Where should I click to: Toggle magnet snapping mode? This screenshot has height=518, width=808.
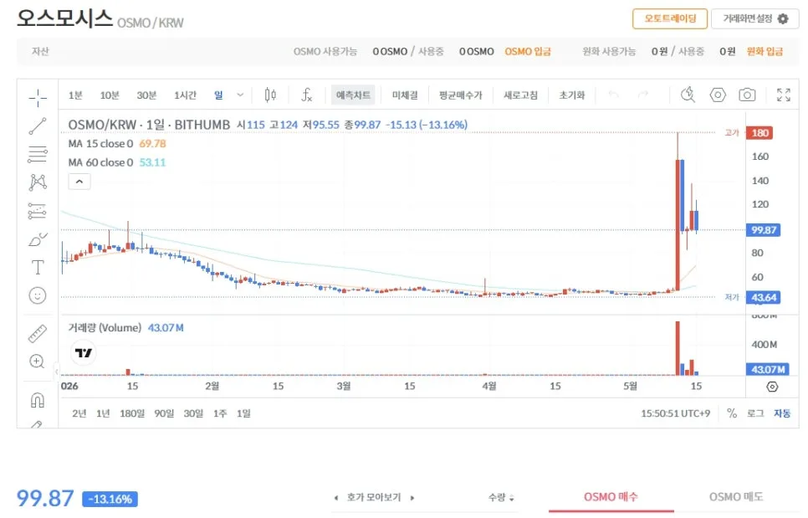pos(38,400)
